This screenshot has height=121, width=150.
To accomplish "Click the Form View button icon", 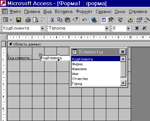I will pos(6,20).
